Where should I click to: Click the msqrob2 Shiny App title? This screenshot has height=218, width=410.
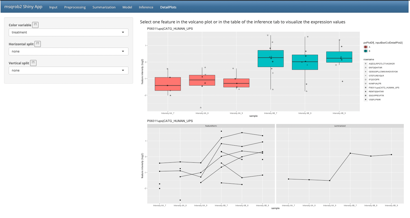(x=23, y=7)
